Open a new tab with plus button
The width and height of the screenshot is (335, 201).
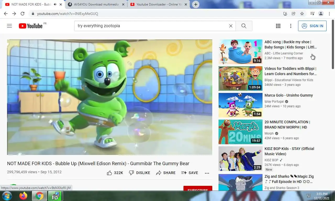196,4
